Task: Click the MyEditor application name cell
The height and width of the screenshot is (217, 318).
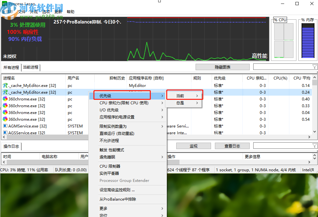Action: (138, 86)
